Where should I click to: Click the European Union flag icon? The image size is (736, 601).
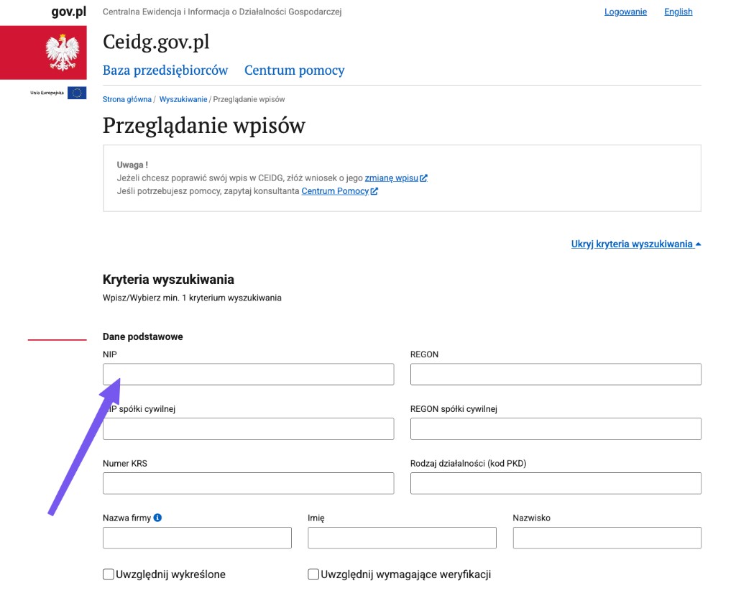point(76,93)
